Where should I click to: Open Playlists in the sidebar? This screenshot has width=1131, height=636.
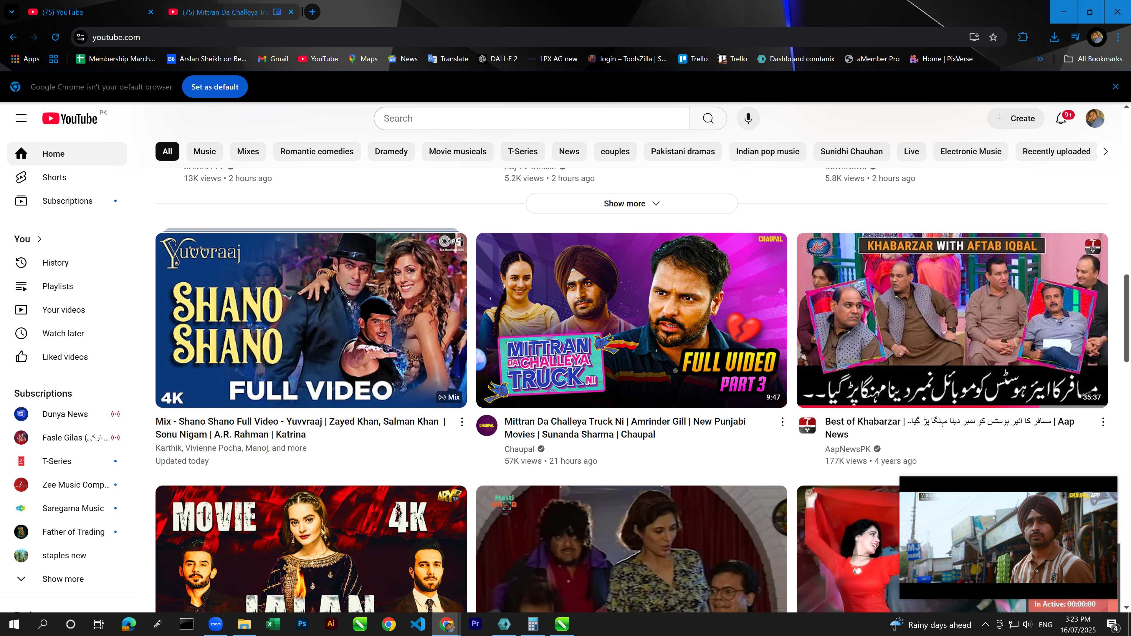click(67, 286)
